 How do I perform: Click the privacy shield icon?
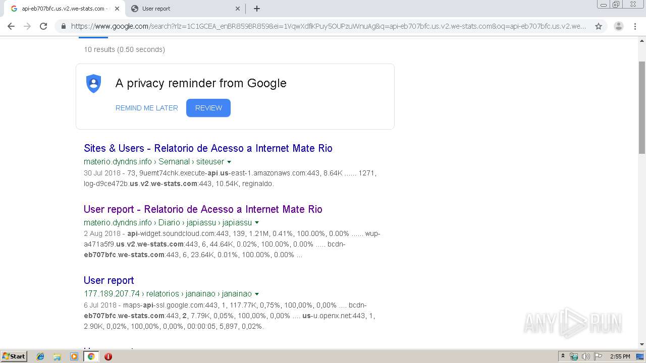[x=94, y=83]
